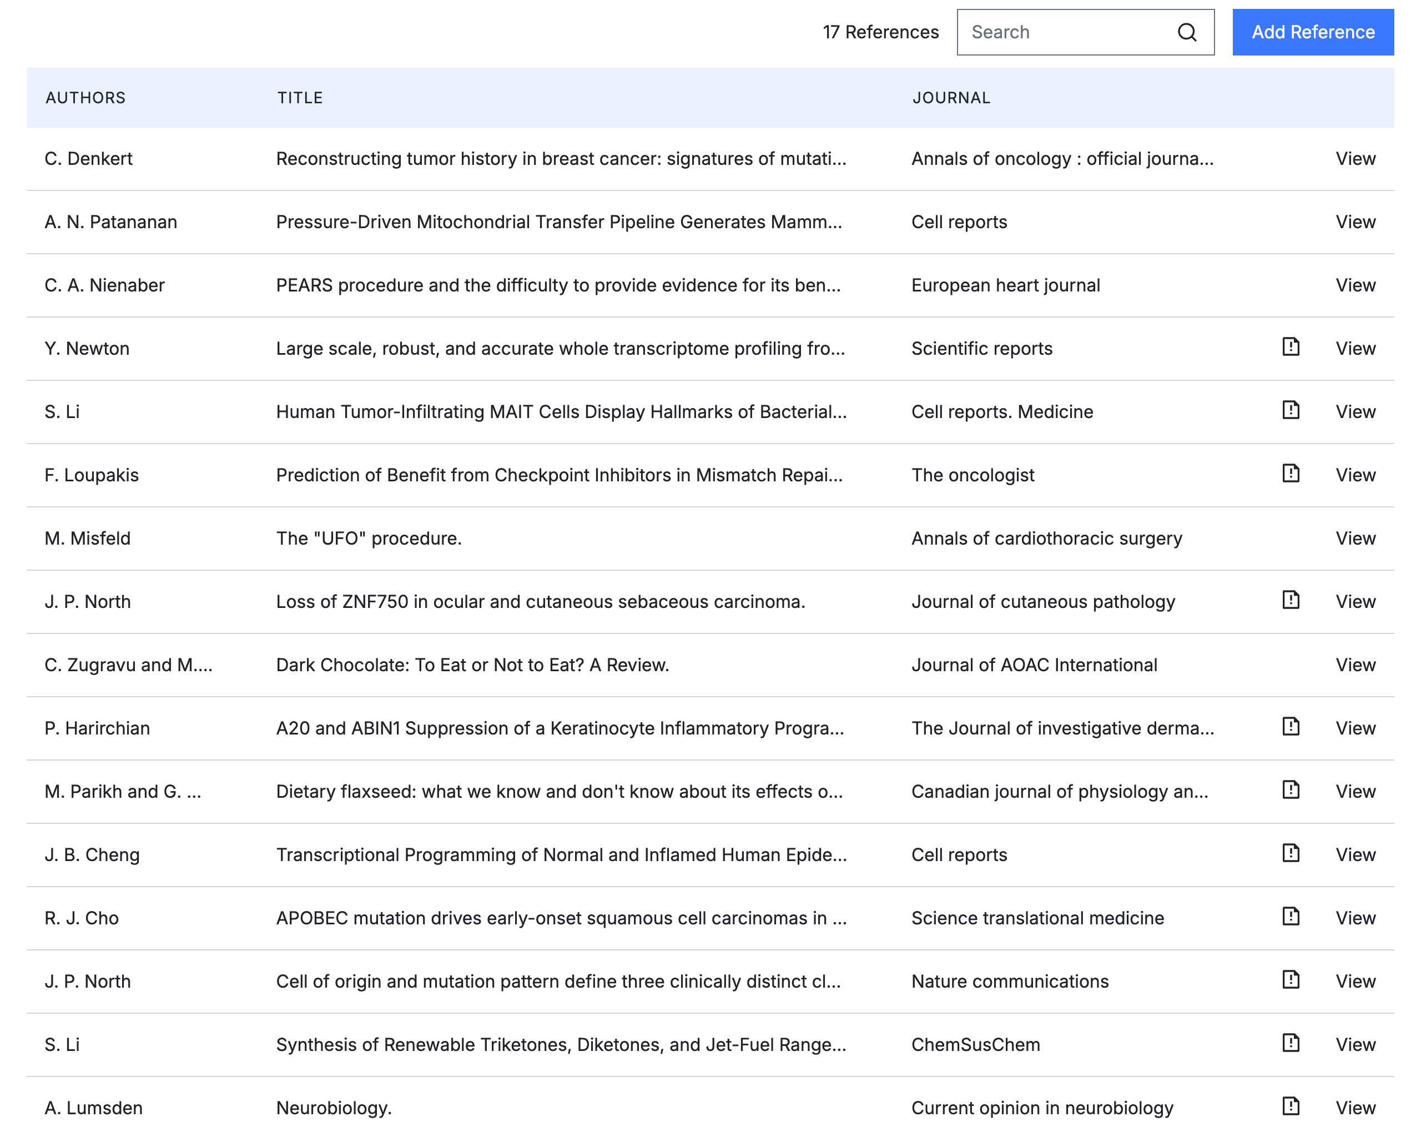Click document icon in F. Loupakis row

(x=1291, y=473)
